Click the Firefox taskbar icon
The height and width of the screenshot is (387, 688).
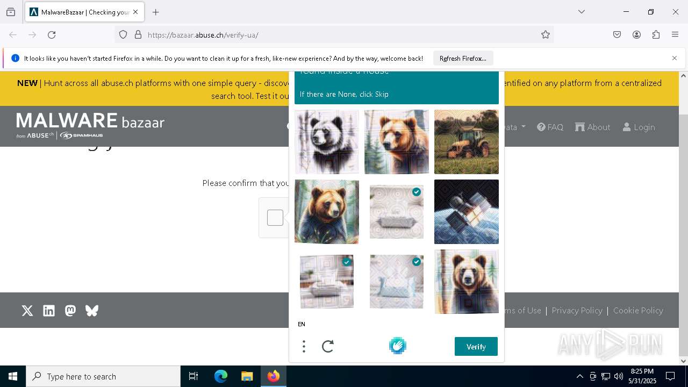[274, 376]
